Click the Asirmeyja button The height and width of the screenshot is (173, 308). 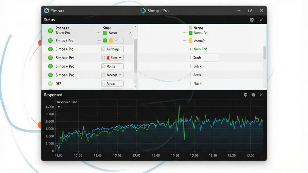click(112, 49)
